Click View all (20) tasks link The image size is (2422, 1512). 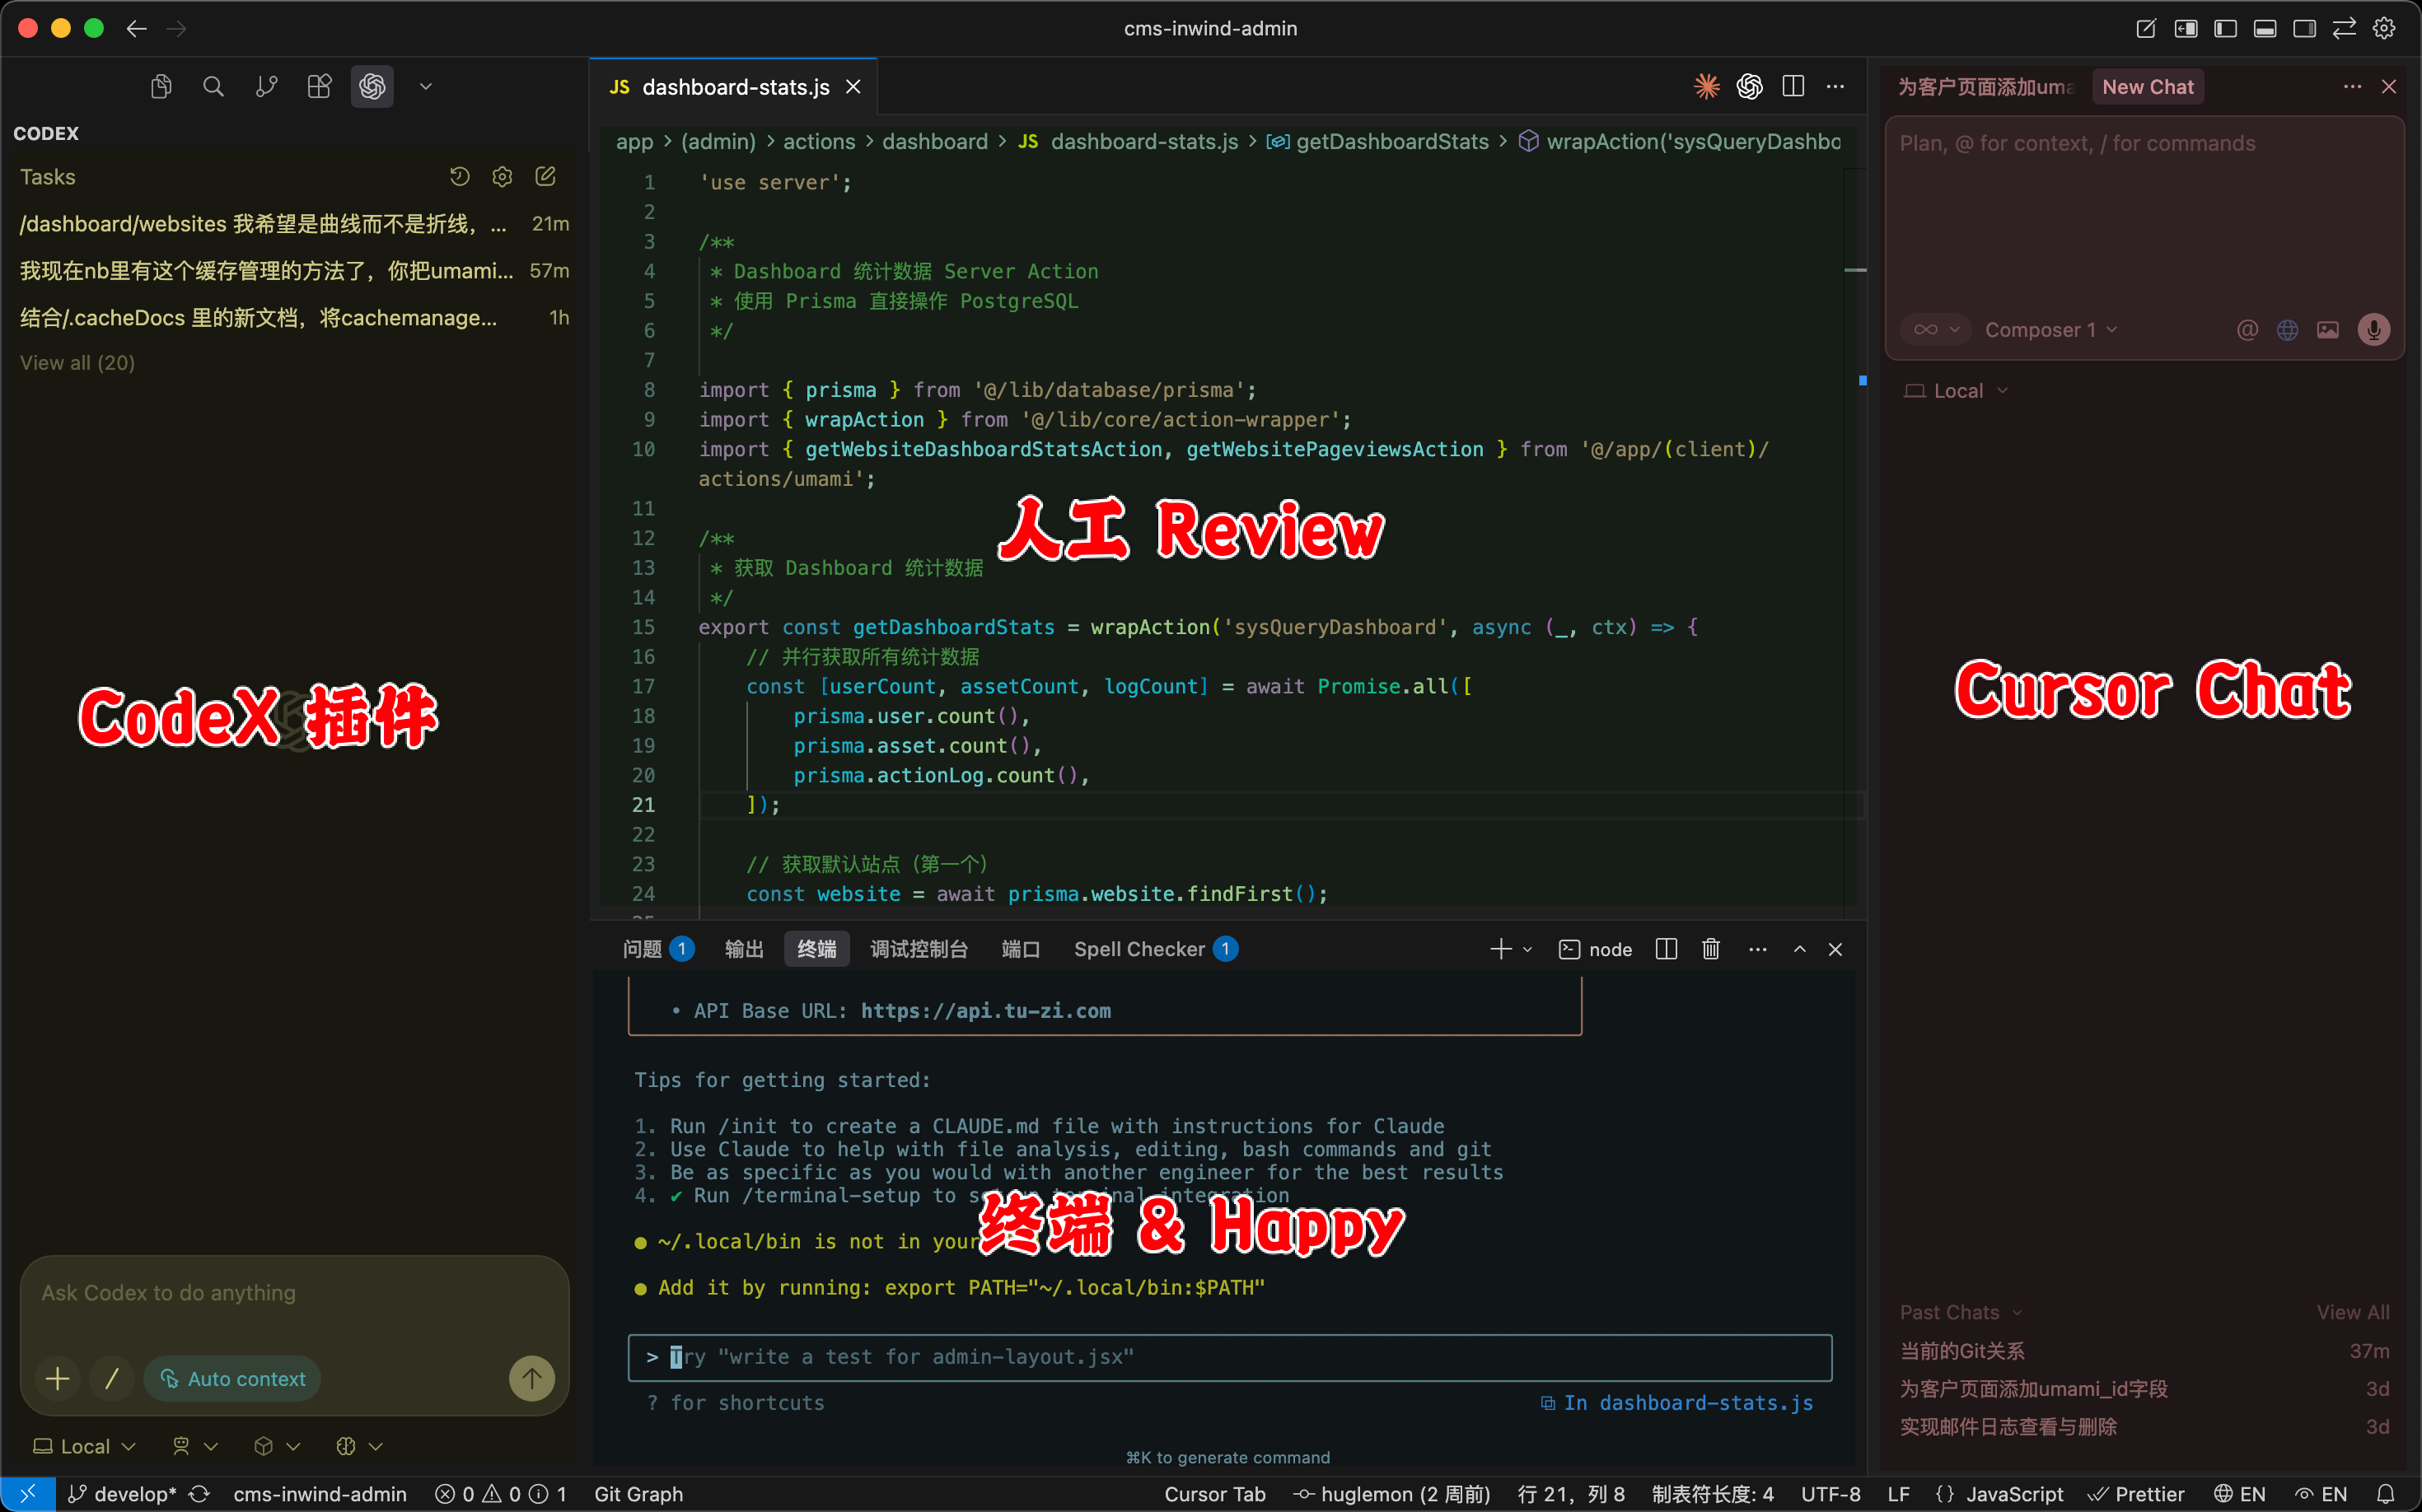click(x=77, y=363)
